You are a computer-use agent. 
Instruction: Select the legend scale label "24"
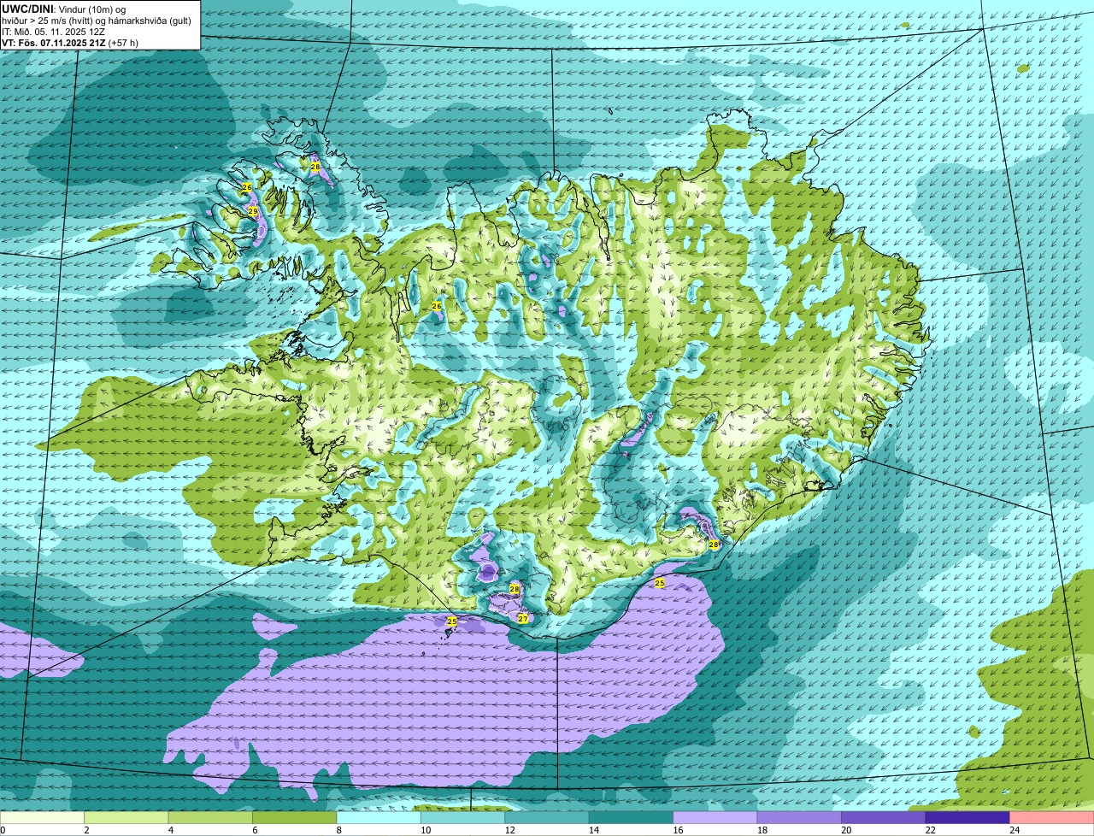[x=1014, y=830]
